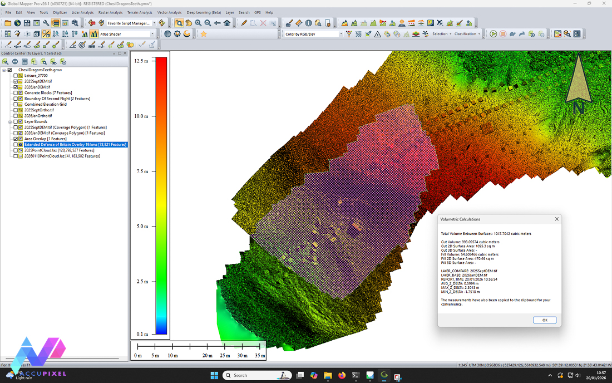Viewport: 612px width, 383px height.
Task: Open the Lidar Analysis menu
Action: (82, 12)
